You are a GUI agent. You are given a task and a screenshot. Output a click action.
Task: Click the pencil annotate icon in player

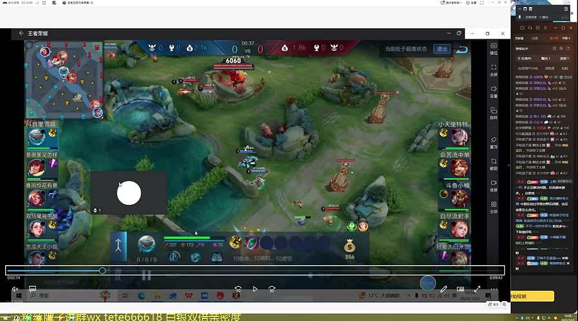pos(444,289)
